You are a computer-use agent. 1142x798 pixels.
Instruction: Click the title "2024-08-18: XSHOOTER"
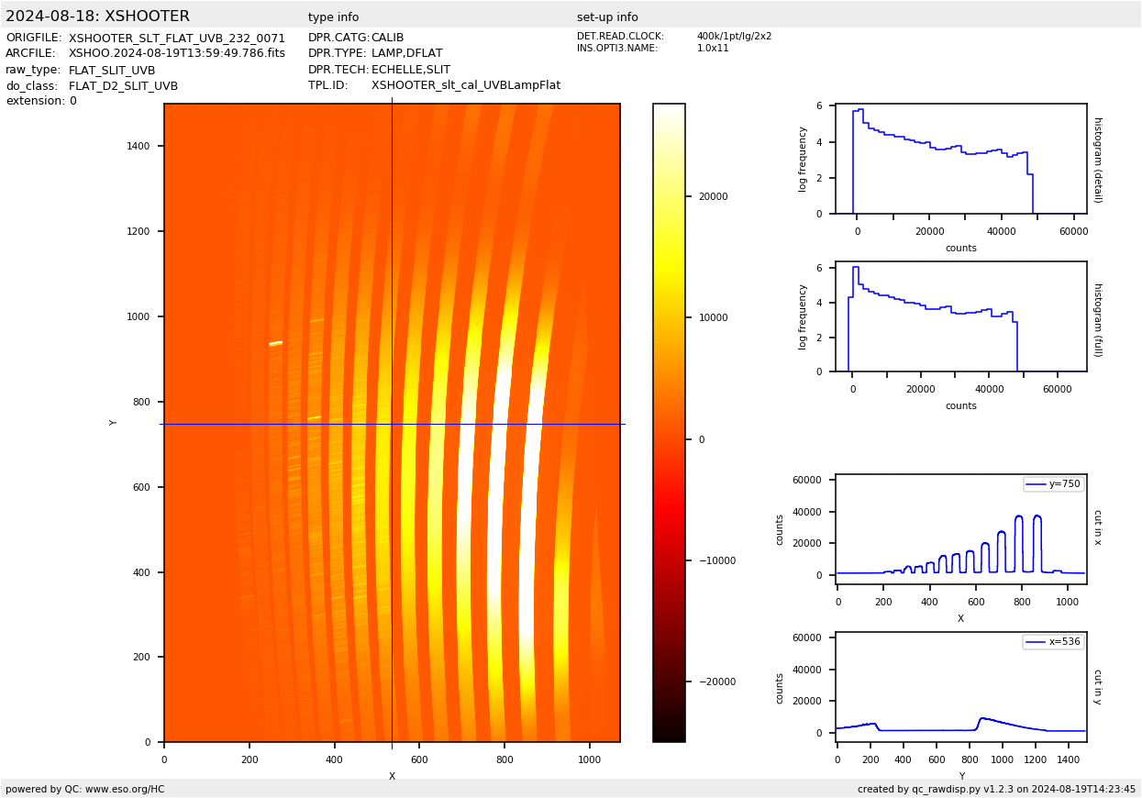pos(97,17)
